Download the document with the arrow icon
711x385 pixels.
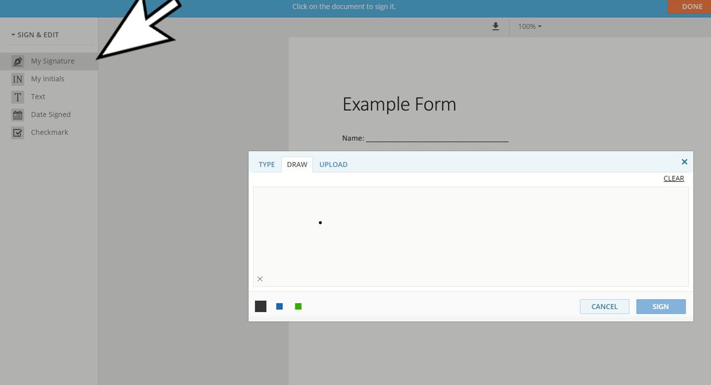point(496,27)
